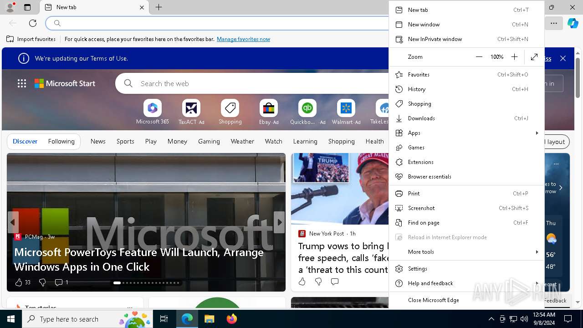Switch to the Discover feed tab
This screenshot has height=328, width=583.
25,141
